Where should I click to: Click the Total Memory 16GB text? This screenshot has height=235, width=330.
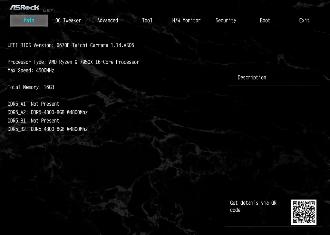pyautogui.click(x=31, y=87)
